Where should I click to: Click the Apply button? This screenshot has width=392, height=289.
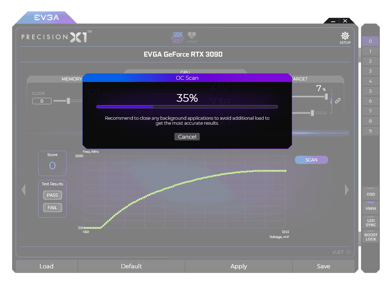point(239,266)
